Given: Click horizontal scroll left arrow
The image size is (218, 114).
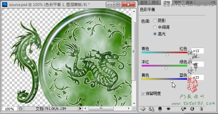Looking at the screenshot, I should [x=85, y=108].
